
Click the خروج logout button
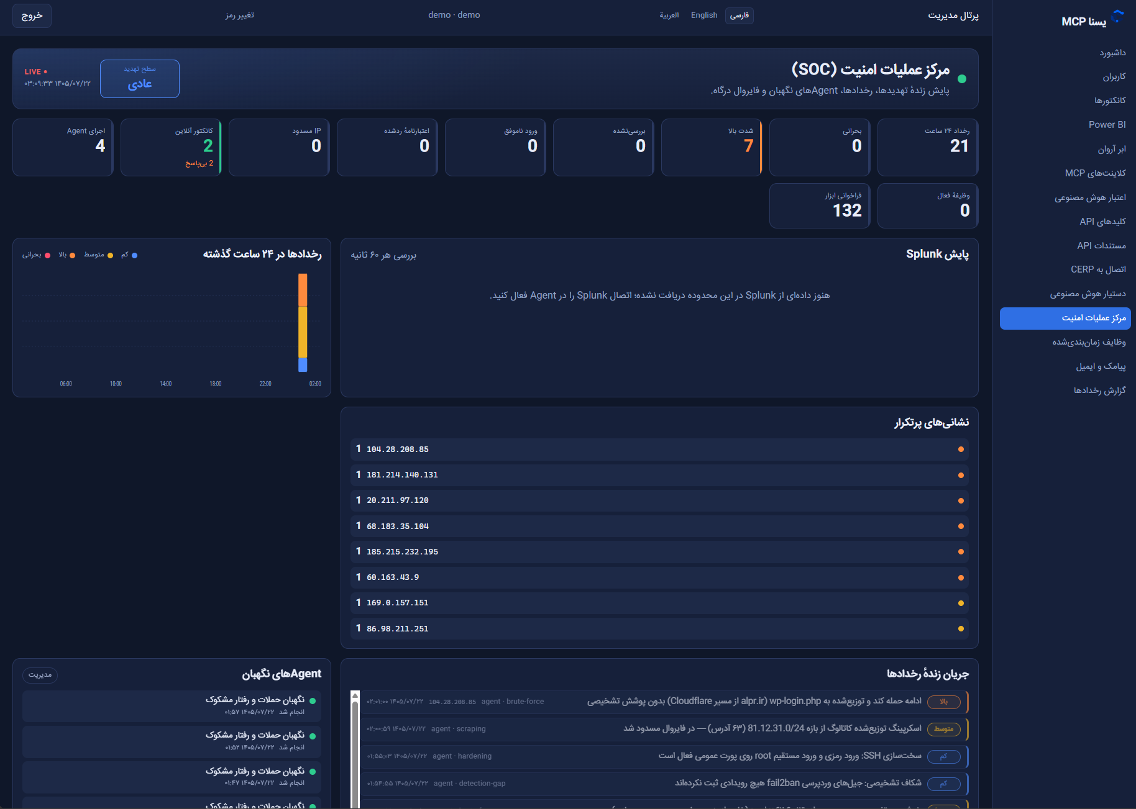click(x=32, y=16)
